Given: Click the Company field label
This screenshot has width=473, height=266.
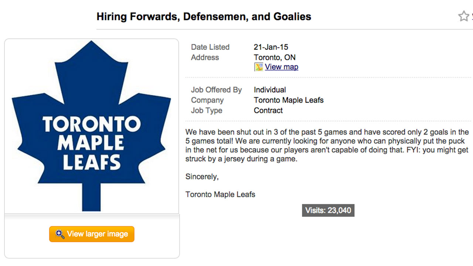Looking at the screenshot, I should point(207,100).
